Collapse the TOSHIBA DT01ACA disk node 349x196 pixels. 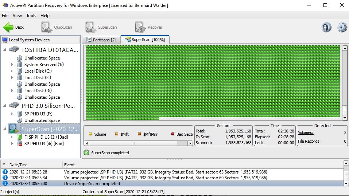point(5,50)
